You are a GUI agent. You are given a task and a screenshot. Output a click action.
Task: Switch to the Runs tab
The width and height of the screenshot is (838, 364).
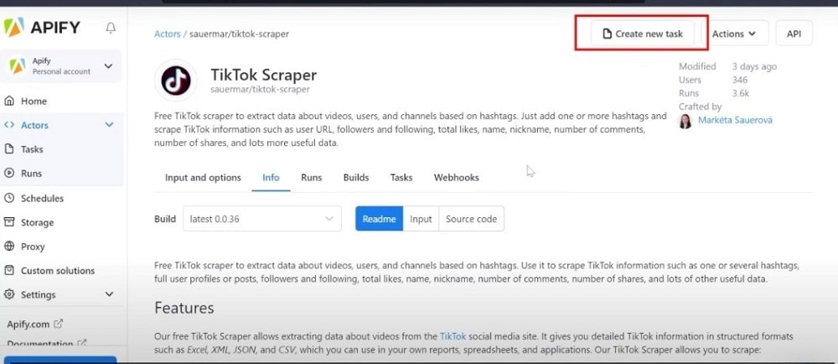click(x=312, y=178)
